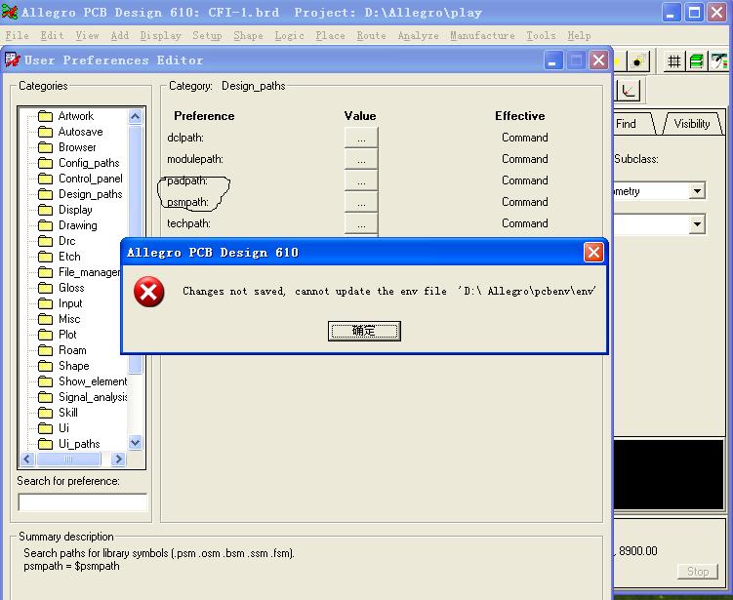Click the 'psmpath:' preference label
The width and height of the screenshot is (733, 600).
coord(187,202)
